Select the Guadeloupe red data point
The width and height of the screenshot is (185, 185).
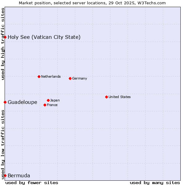5,102
